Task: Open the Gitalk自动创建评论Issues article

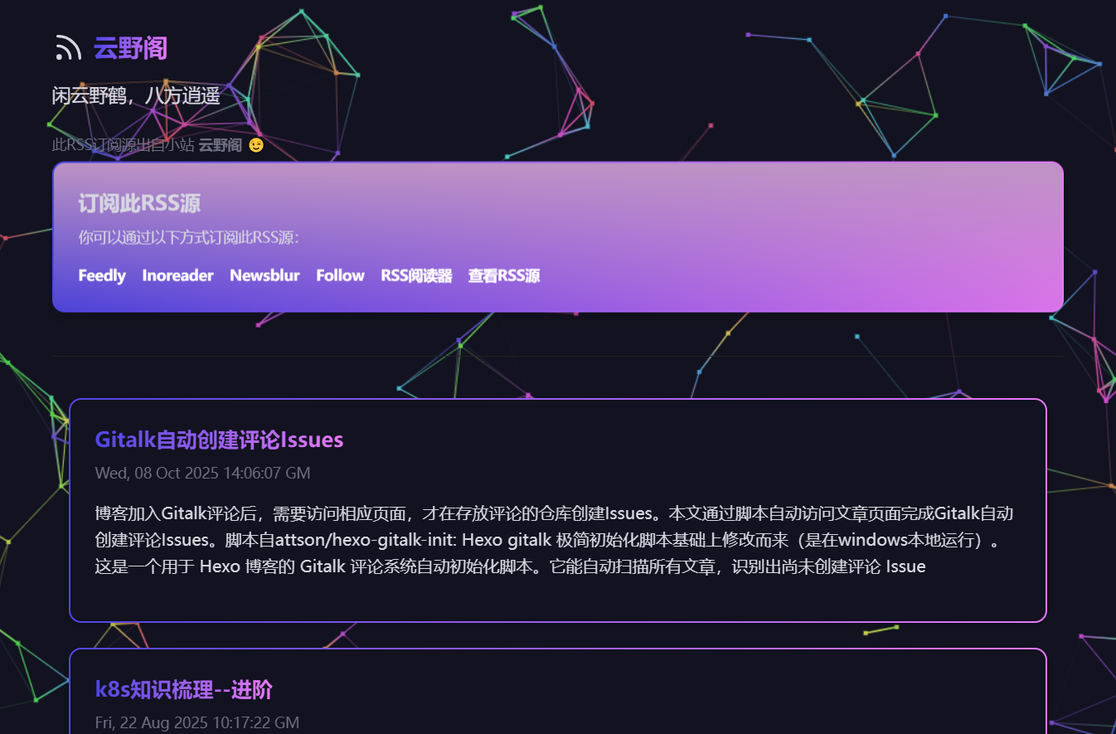Action: click(x=219, y=440)
